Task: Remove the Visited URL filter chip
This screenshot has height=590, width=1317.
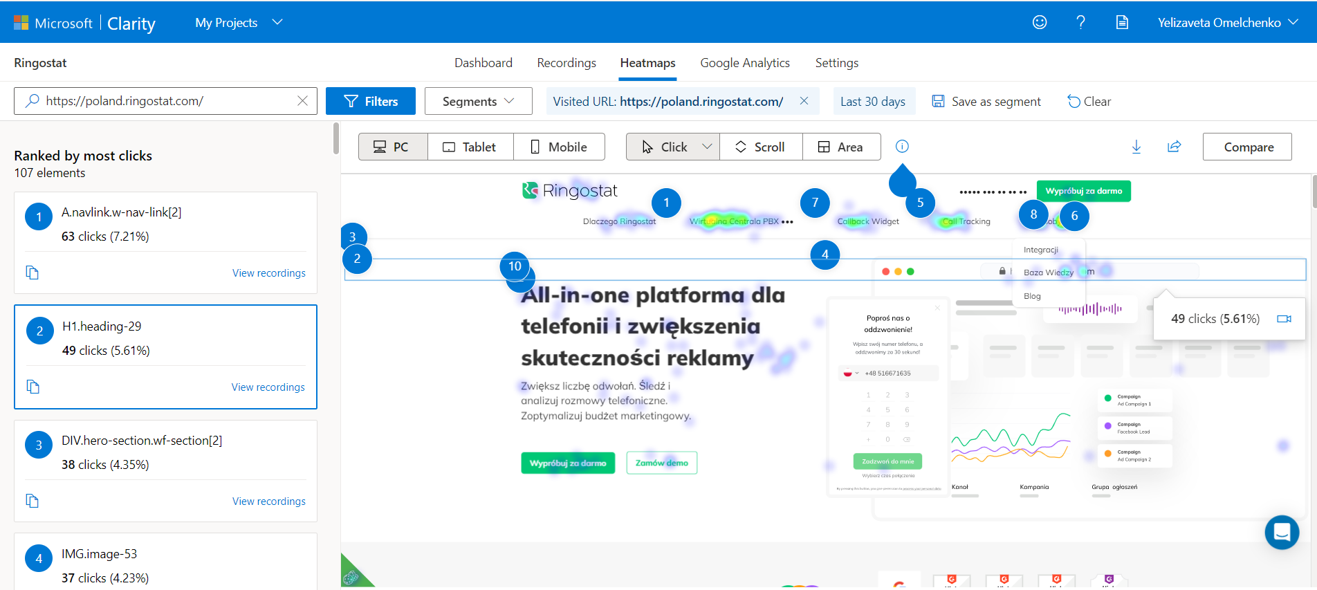Action: click(x=804, y=101)
